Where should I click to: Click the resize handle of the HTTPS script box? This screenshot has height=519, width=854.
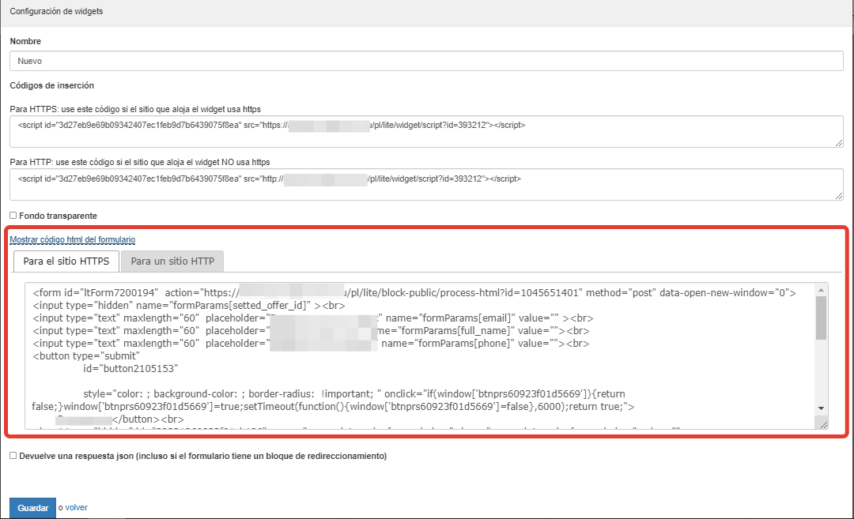839,142
